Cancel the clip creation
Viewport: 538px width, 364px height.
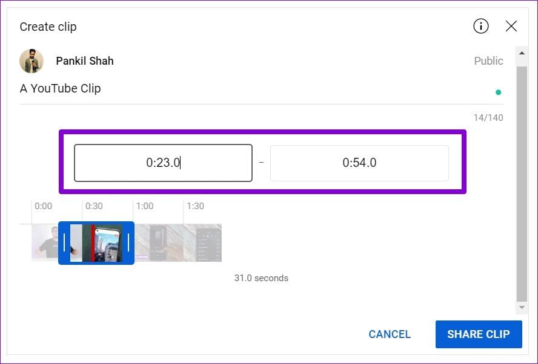click(390, 334)
